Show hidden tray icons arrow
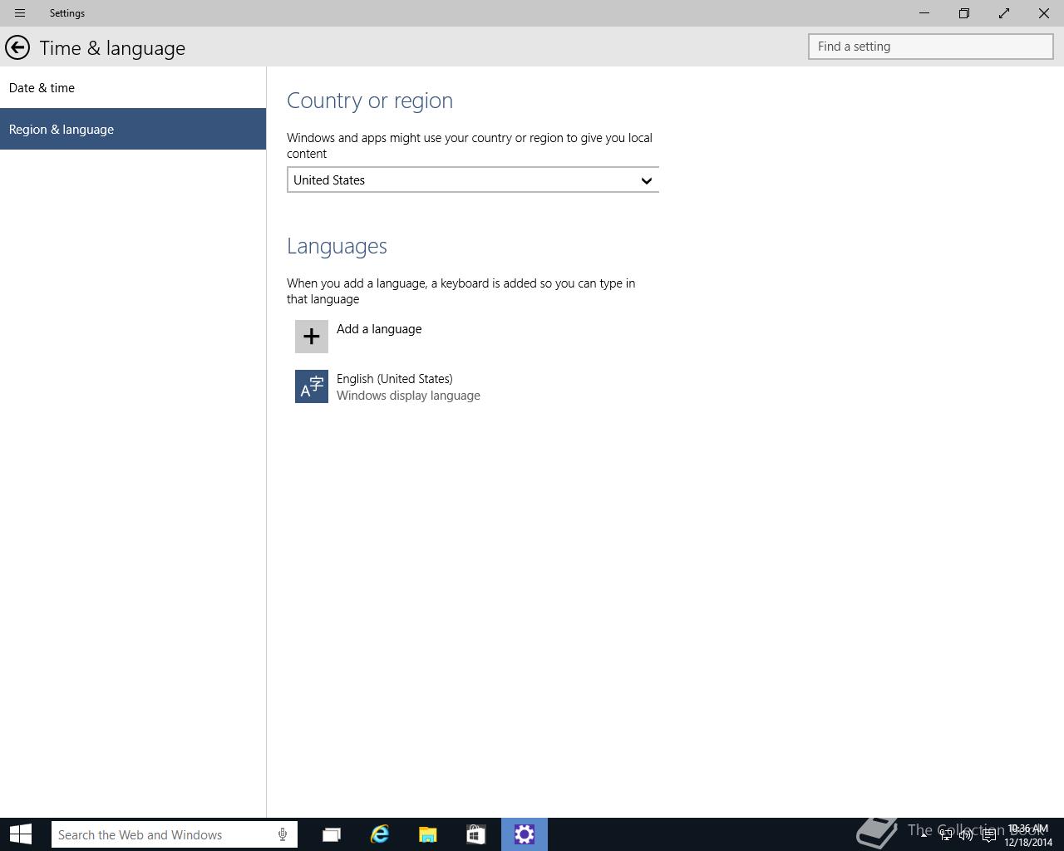 (924, 834)
